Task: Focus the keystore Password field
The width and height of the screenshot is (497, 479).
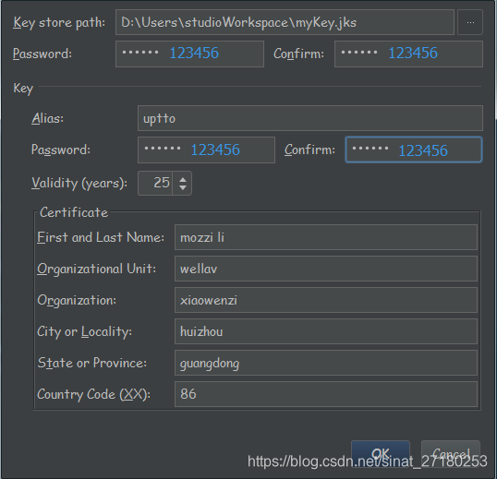Action: click(189, 54)
